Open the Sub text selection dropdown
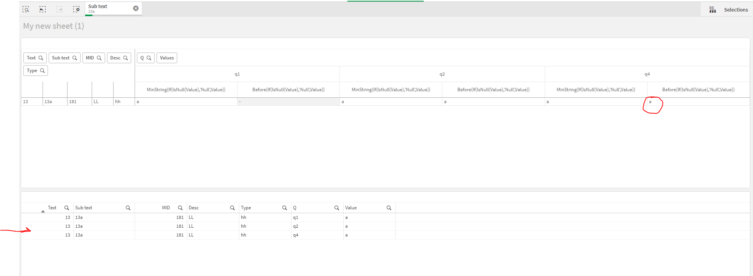 pos(109,8)
